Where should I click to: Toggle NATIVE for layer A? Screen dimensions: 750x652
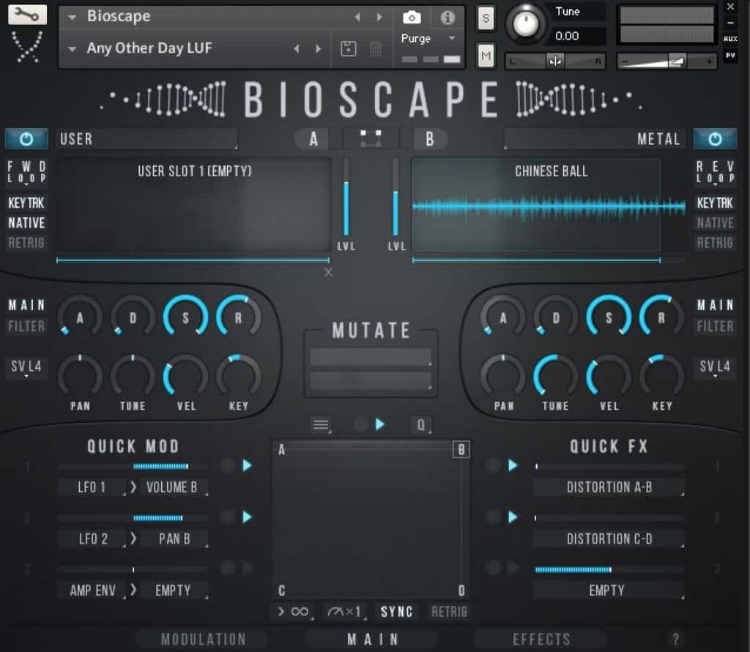(x=26, y=223)
